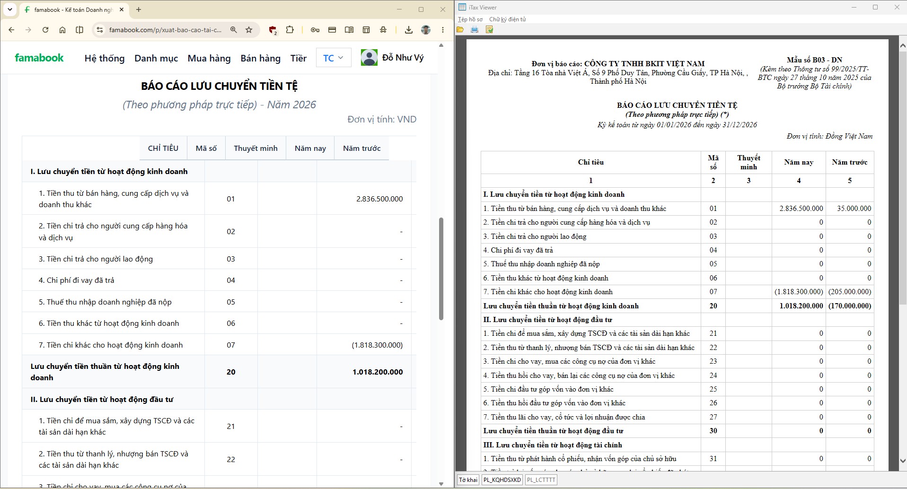Click iTax Viewer's scroll down arrow

pos(903,461)
